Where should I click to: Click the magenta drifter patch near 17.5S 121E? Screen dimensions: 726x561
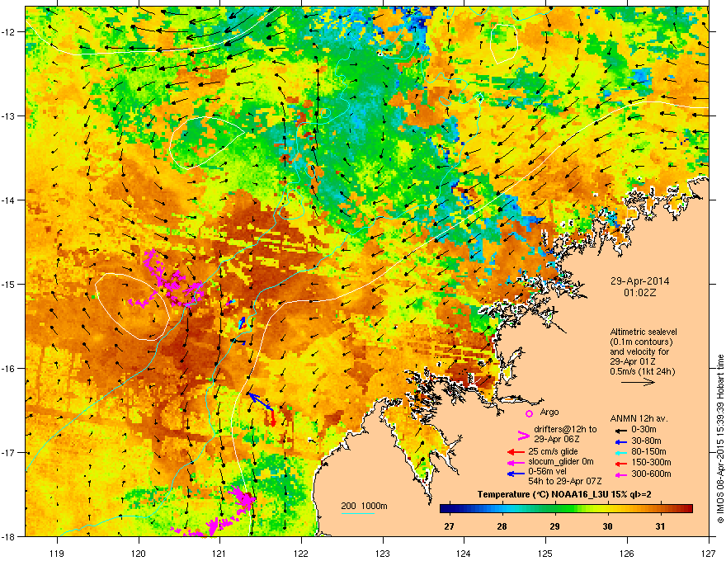(243, 497)
